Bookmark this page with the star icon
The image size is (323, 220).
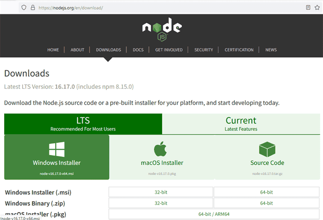tap(317, 8)
